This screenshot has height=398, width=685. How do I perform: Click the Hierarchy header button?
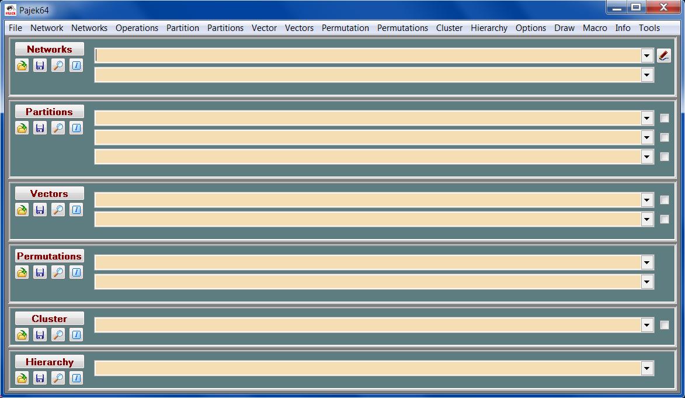coord(50,362)
